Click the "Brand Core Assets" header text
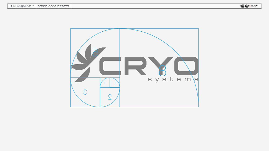 click(53, 6)
